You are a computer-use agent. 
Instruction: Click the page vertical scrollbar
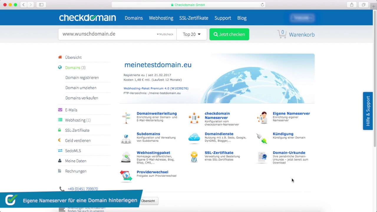(375, 78)
